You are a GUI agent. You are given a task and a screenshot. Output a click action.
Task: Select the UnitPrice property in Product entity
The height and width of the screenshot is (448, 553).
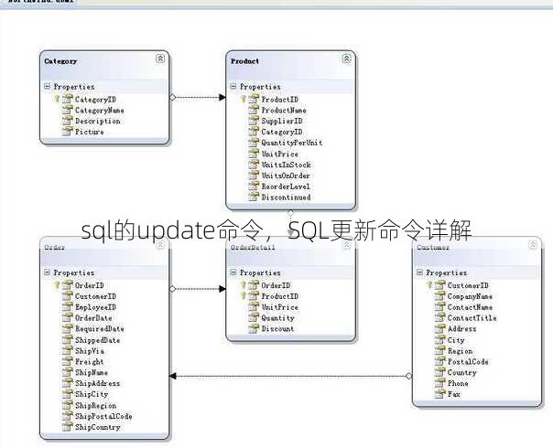[279, 154]
